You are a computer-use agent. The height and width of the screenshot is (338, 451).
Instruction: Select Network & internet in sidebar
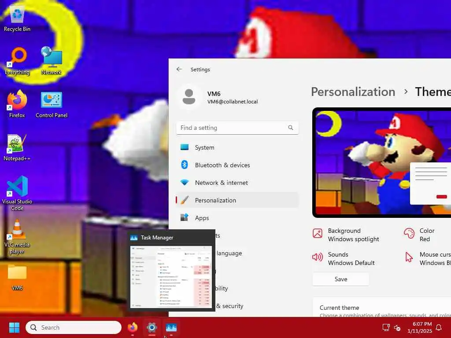point(237,183)
